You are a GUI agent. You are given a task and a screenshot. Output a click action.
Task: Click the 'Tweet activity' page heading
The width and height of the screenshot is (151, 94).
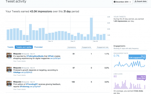(16, 1)
